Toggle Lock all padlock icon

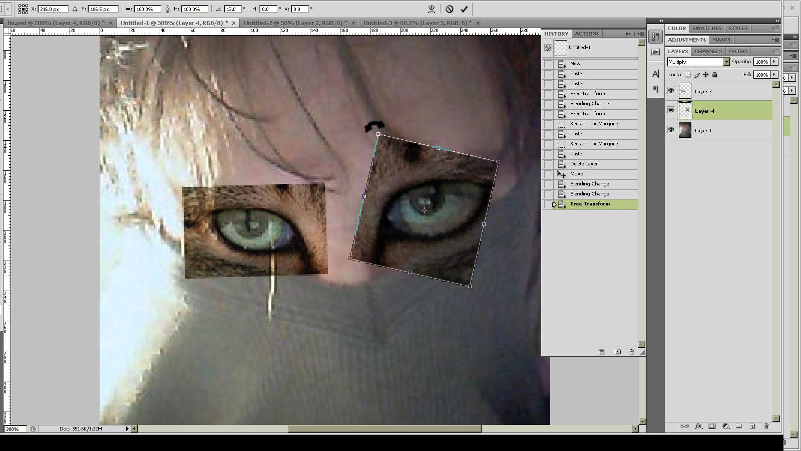click(715, 75)
